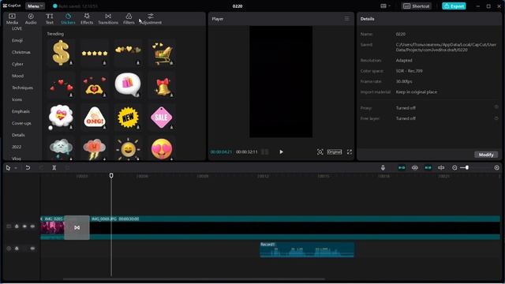505x284 pixels.
Task: Choose the gold dollar sign sticker
Action: point(61,53)
